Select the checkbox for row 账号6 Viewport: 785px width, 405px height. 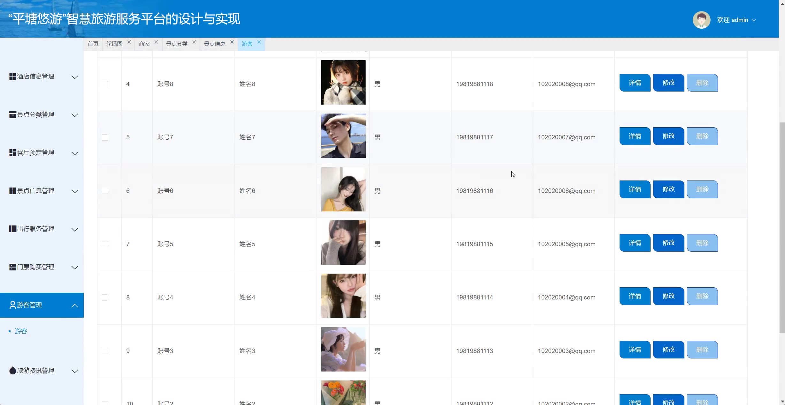(105, 191)
